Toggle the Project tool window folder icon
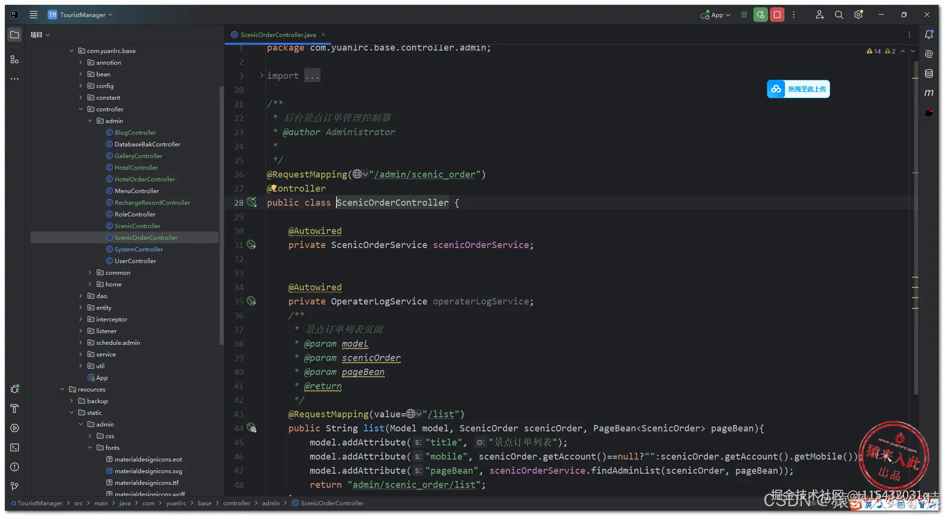The height and width of the screenshot is (516, 944). (15, 35)
